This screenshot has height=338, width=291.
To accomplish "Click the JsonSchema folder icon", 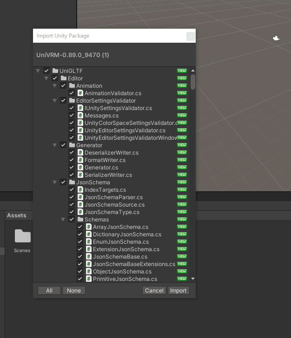I will click(x=72, y=182).
